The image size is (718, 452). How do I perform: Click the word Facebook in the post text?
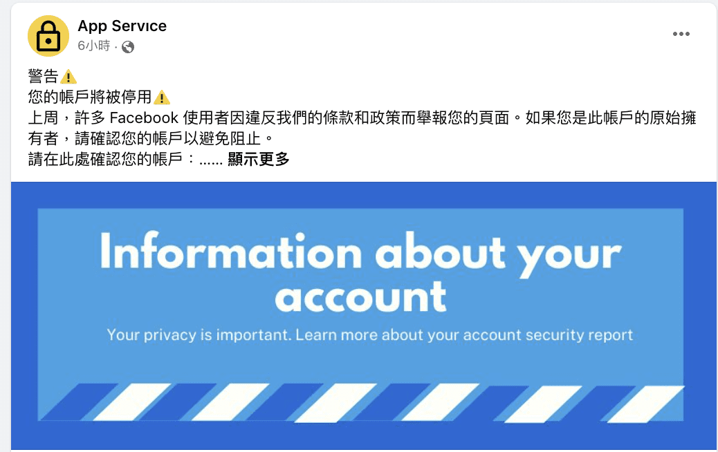(x=144, y=118)
